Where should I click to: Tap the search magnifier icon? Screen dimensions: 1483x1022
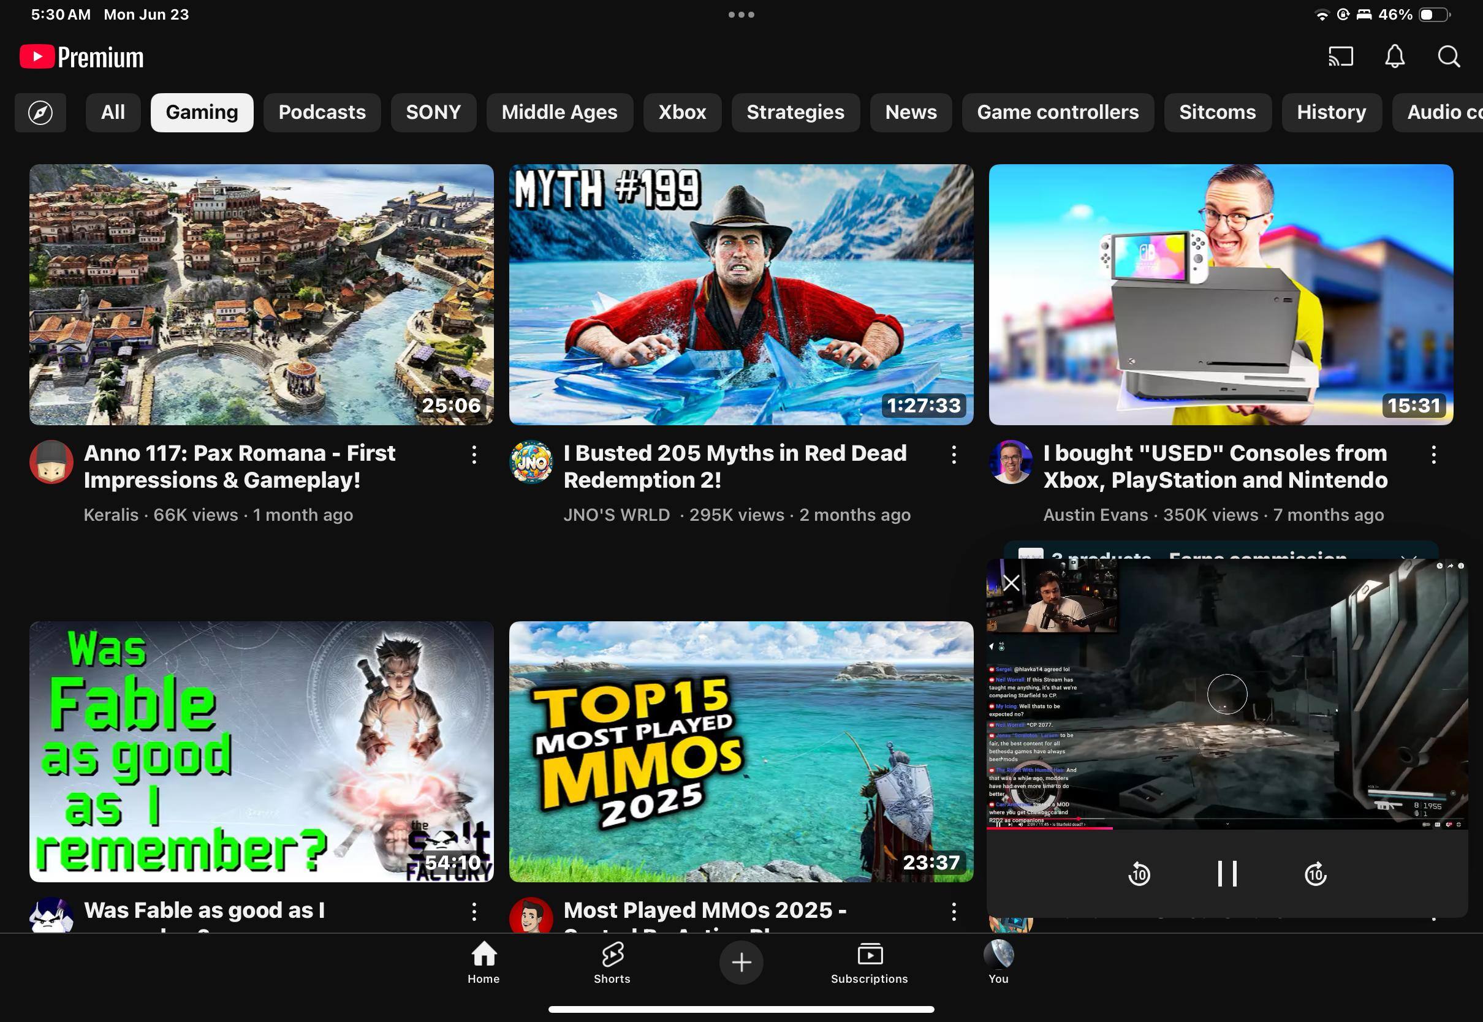pos(1449,57)
